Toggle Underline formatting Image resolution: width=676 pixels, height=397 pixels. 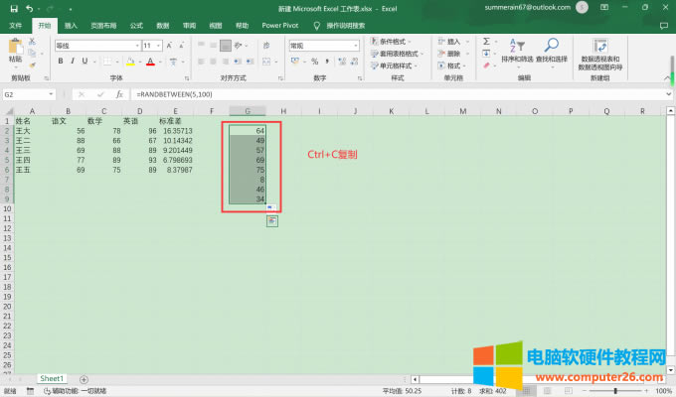[x=85, y=61]
